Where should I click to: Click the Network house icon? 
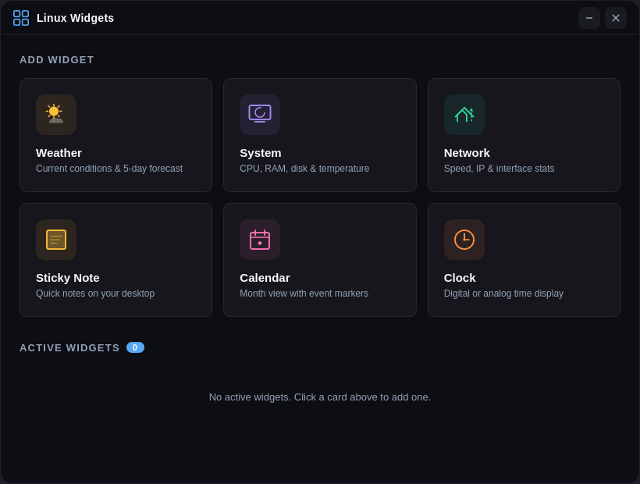[x=464, y=115]
